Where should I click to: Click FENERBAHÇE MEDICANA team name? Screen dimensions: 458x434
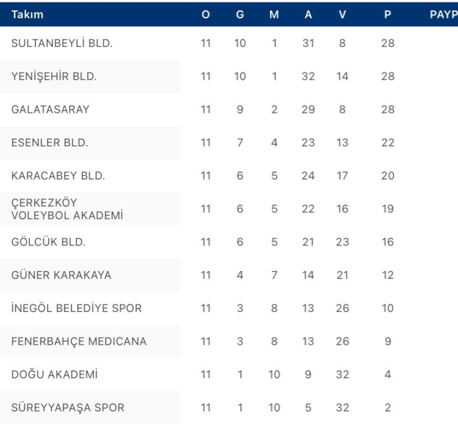pyautogui.click(x=79, y=341)
